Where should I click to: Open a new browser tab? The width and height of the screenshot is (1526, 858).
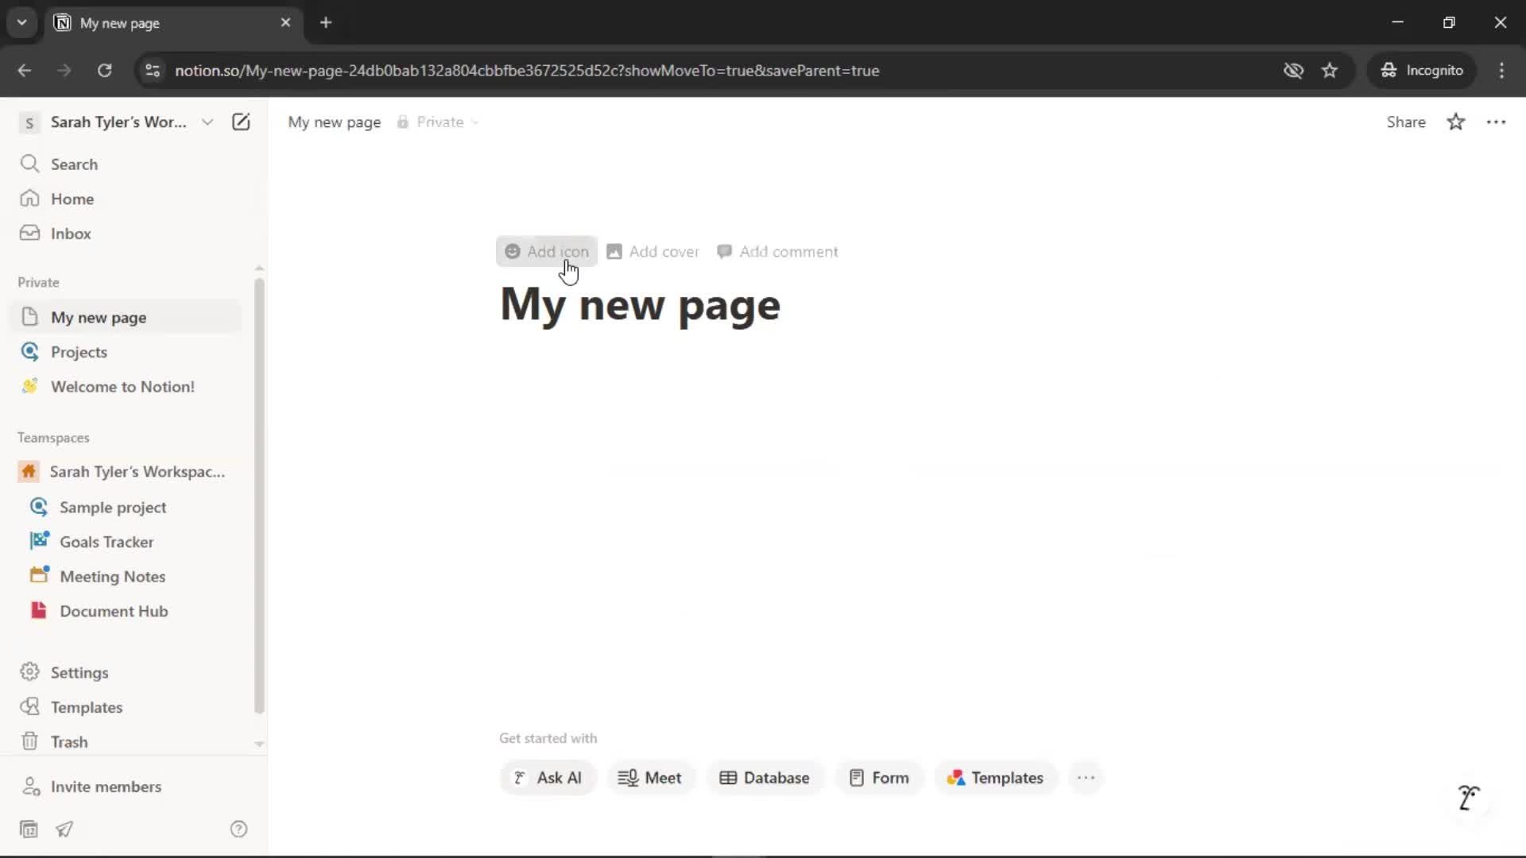[326, 22]
